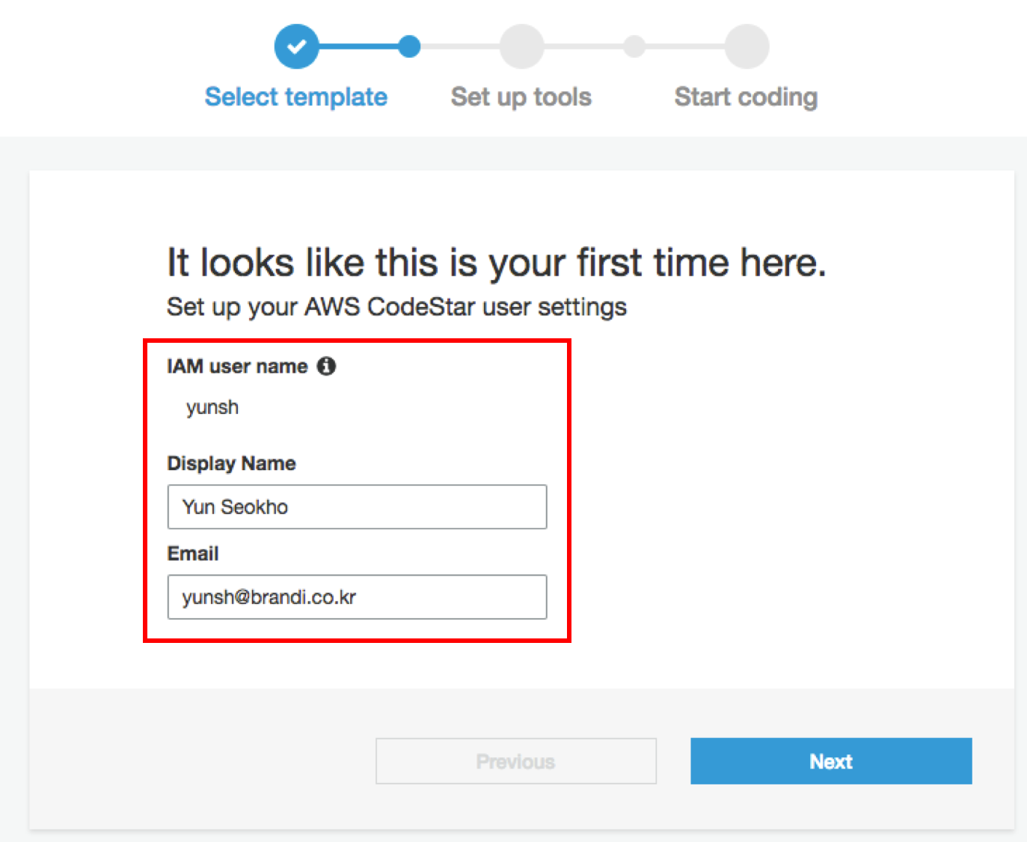Click the IAM user name value yunsh
1027x842 pixels.
(212, 407)
